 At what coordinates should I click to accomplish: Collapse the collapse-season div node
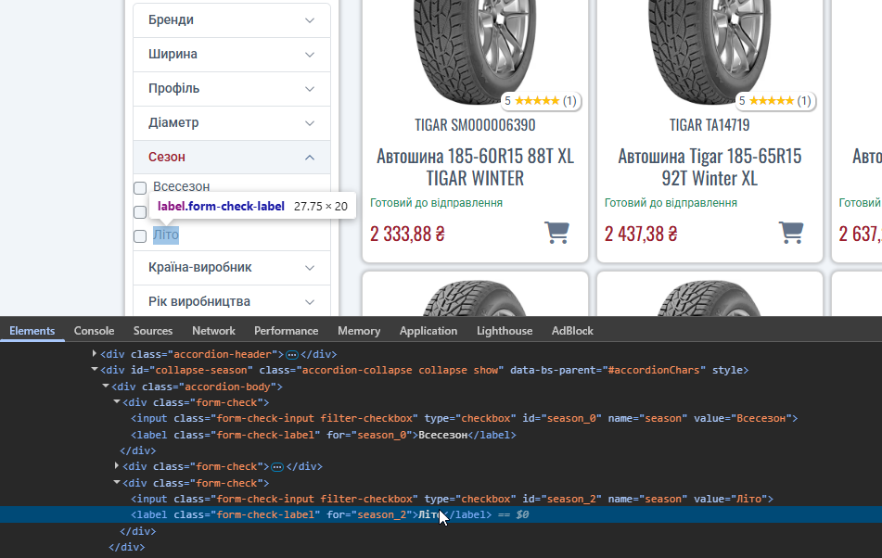pos(94,370)
